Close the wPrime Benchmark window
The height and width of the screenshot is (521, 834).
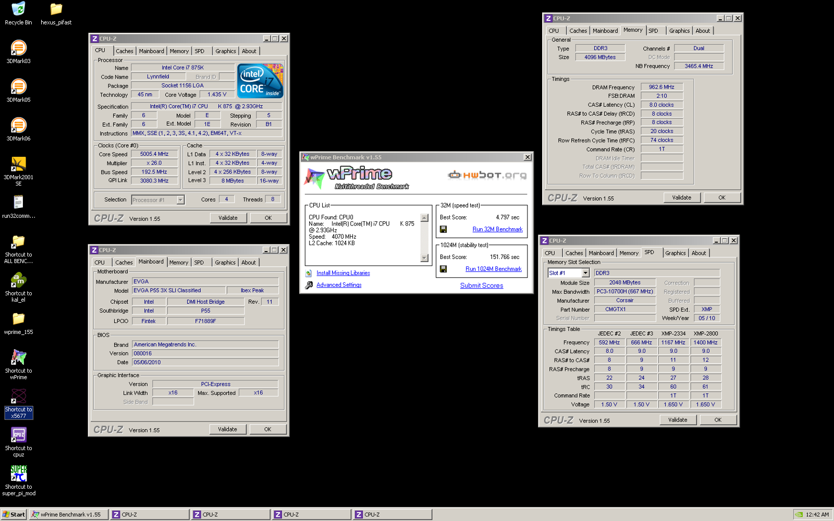pos(528,157)
